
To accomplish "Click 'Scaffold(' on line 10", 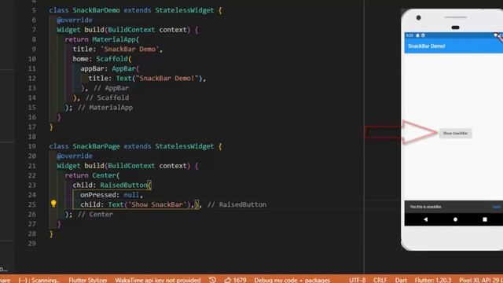I will tap(114, 59).
